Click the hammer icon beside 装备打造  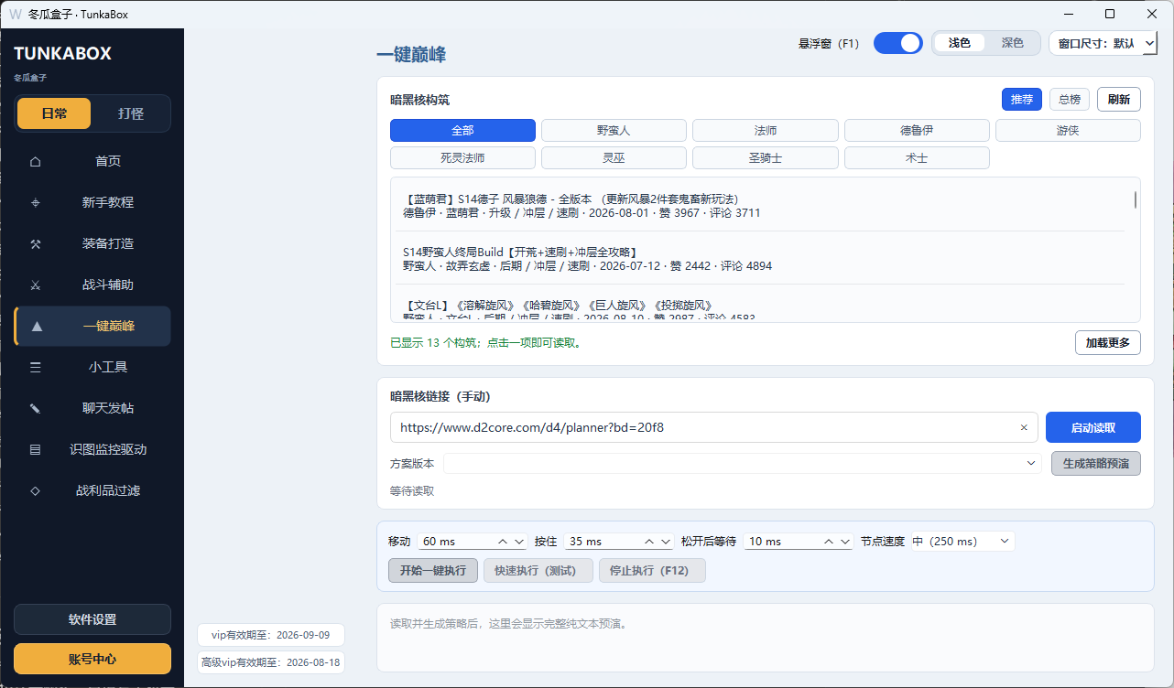coord(35,244)
